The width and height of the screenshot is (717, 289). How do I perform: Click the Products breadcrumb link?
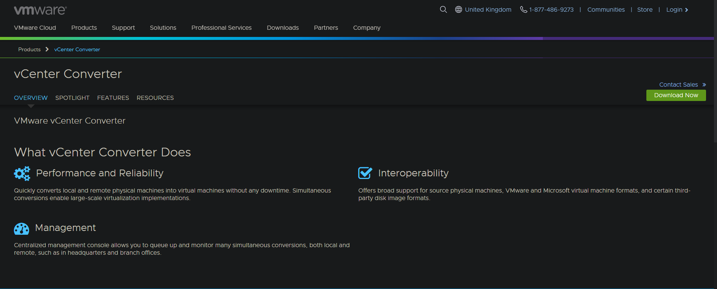click(29, 49)
